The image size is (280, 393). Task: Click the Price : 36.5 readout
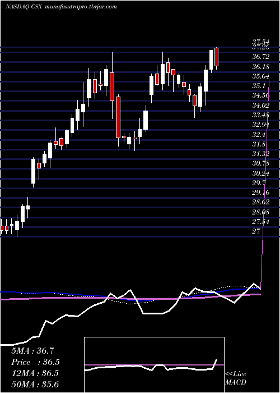tap(36, 362)
